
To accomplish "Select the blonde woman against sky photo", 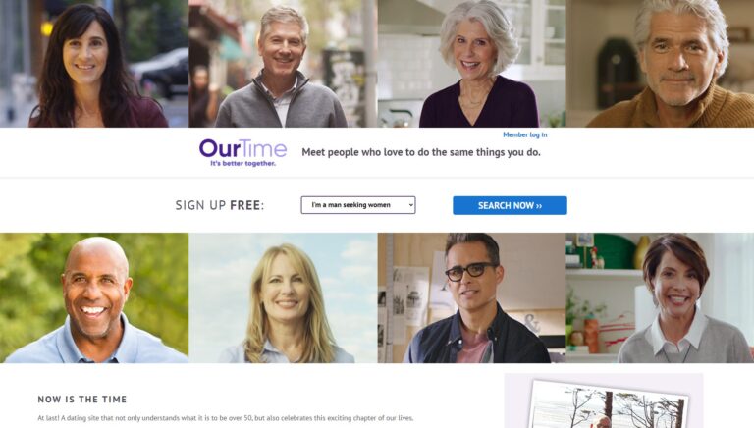I will pyautogui.click(x=283, y=297).
